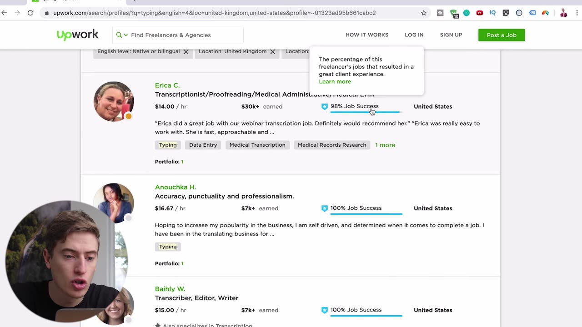Open the Chrome three-dot menu
The image size is (582, 327).
coord(577,13)
